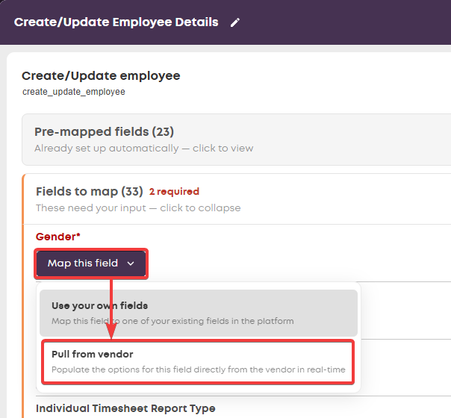This screenshot has width=451, height=418.
Task: Click the 2 required label
Action: point(174,192)
